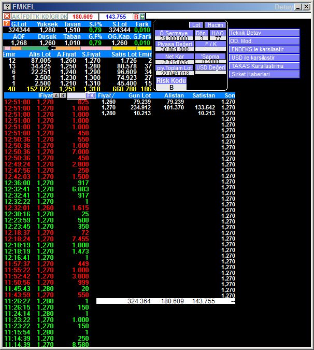Viewport: 314px width, 350px height.
Task: Click Gun Lot value 234.912
Action: pos(140,107)
